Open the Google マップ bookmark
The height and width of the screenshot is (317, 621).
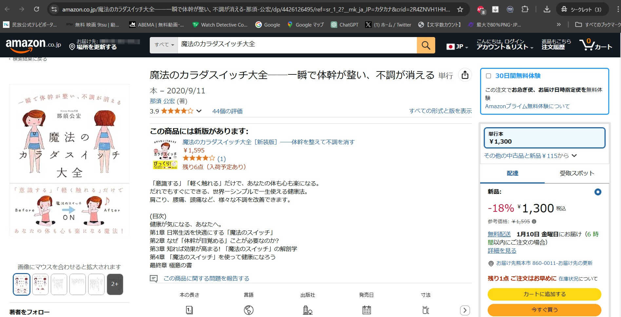[x=305, y=25]
